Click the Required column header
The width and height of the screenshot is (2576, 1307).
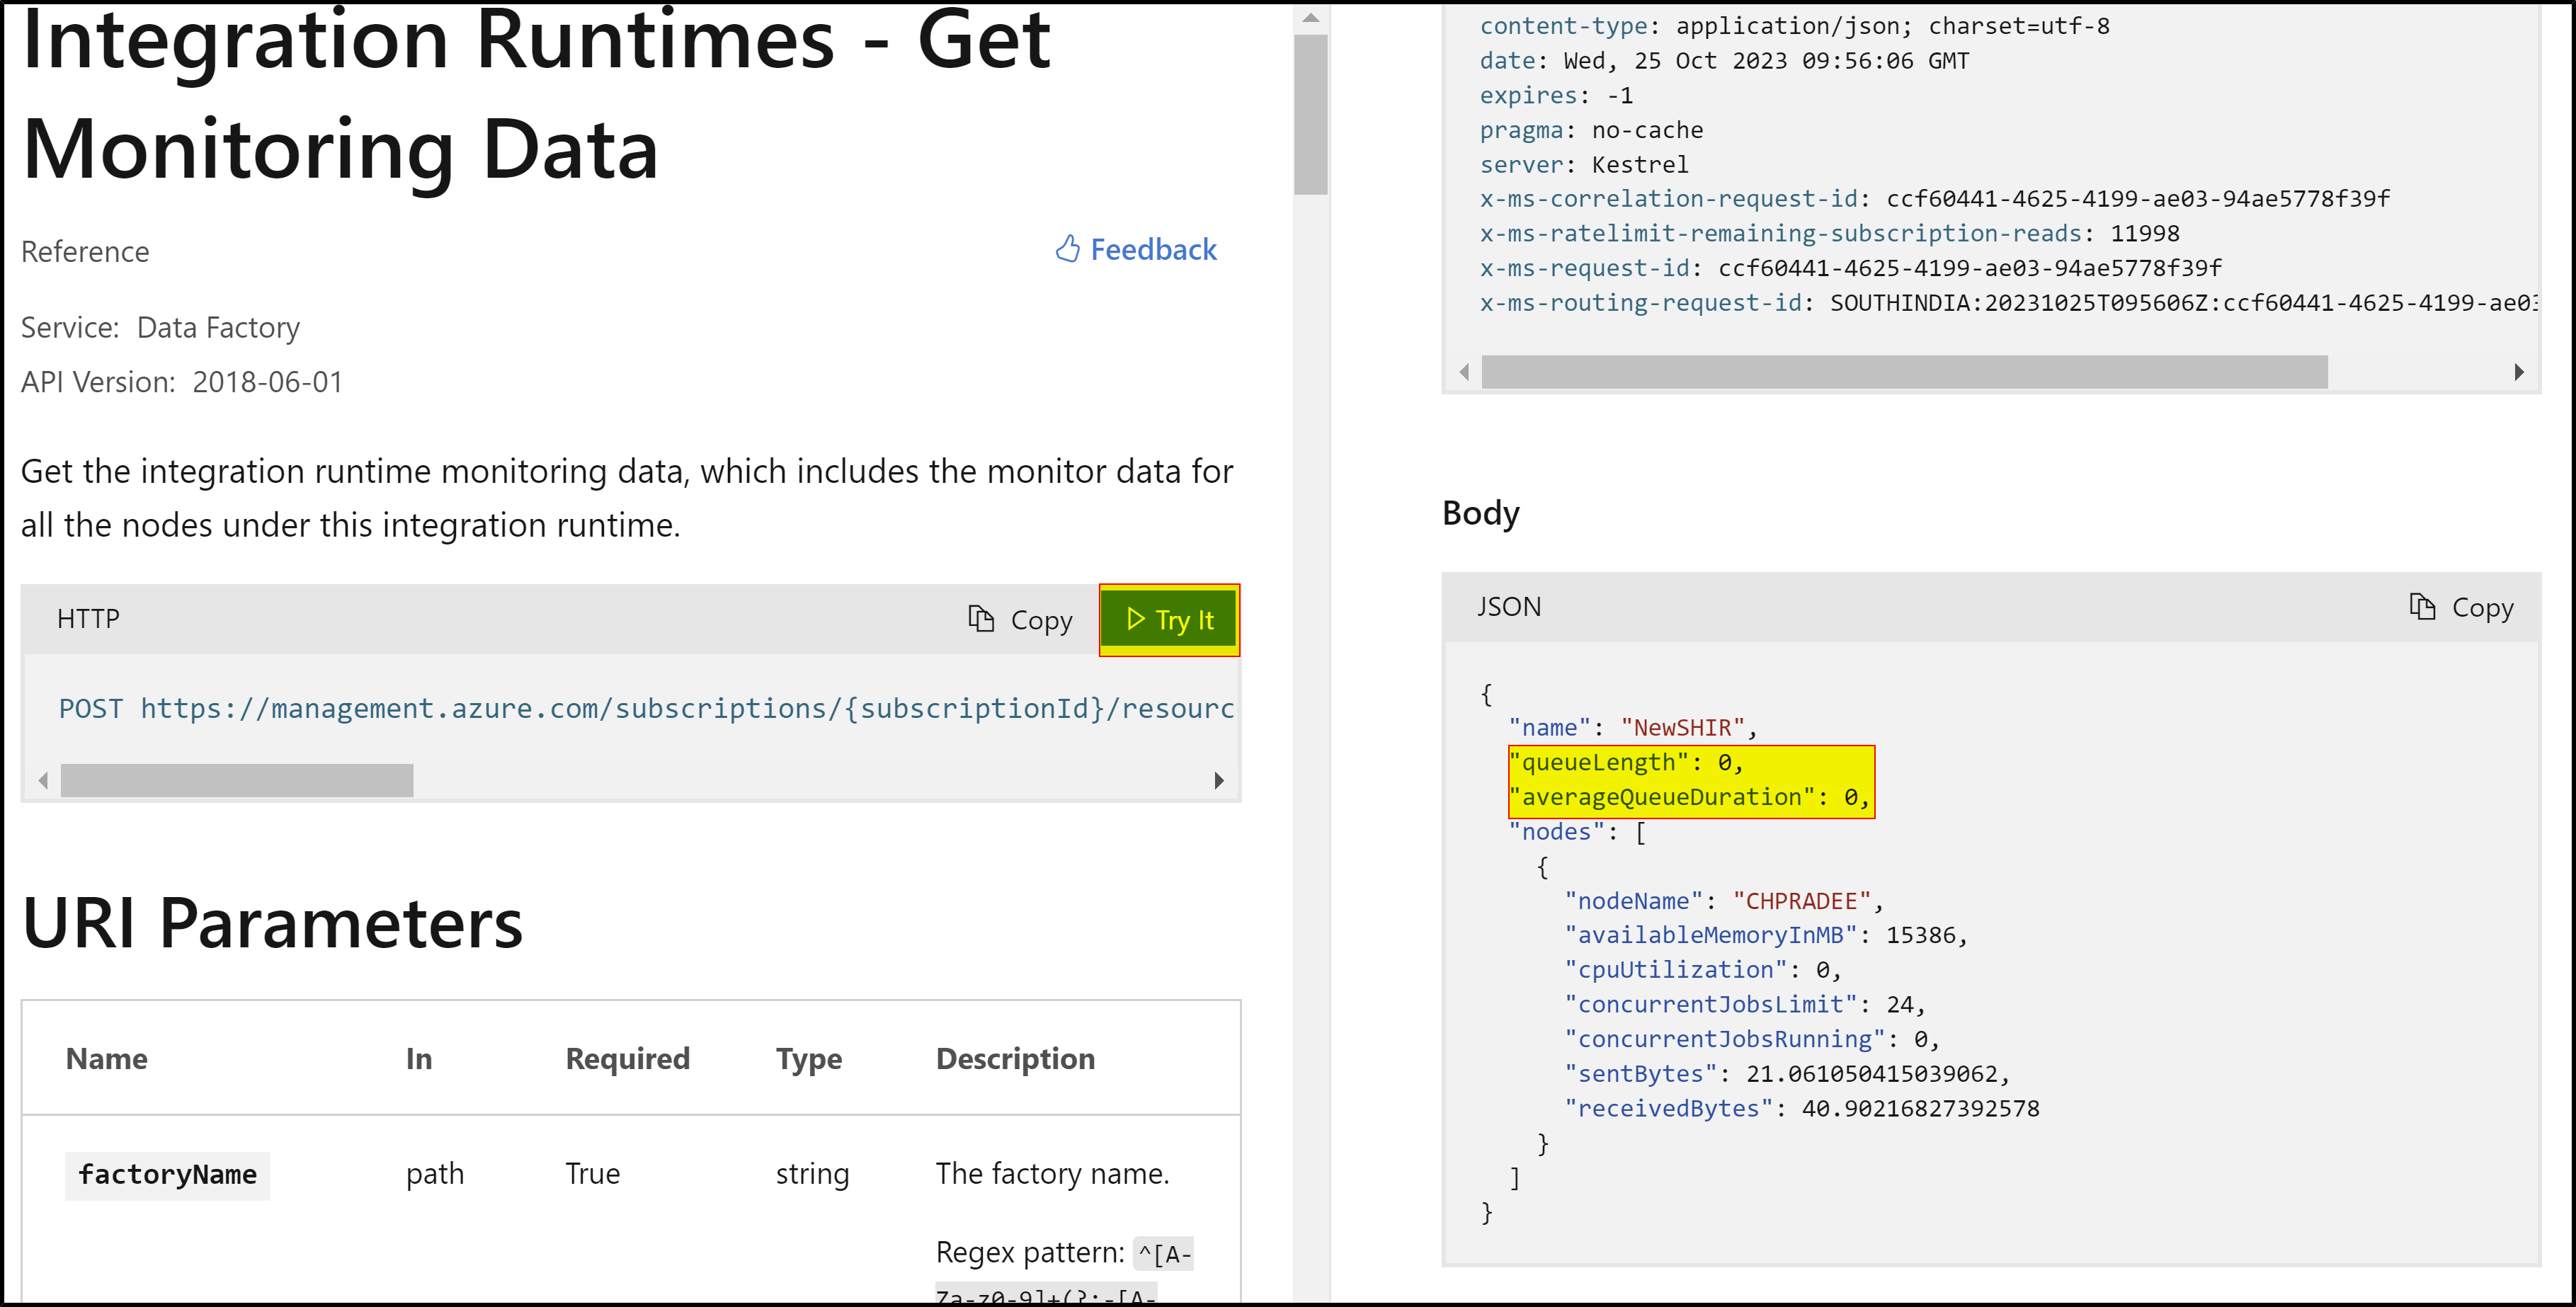click(627, 1059)
